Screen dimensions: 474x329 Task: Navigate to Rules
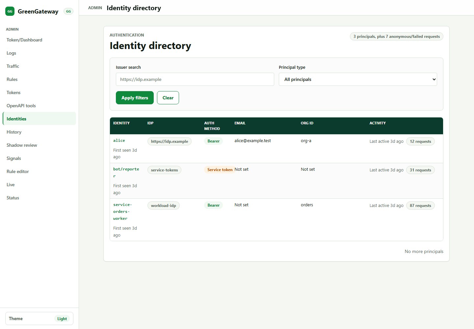coord(39,79)
